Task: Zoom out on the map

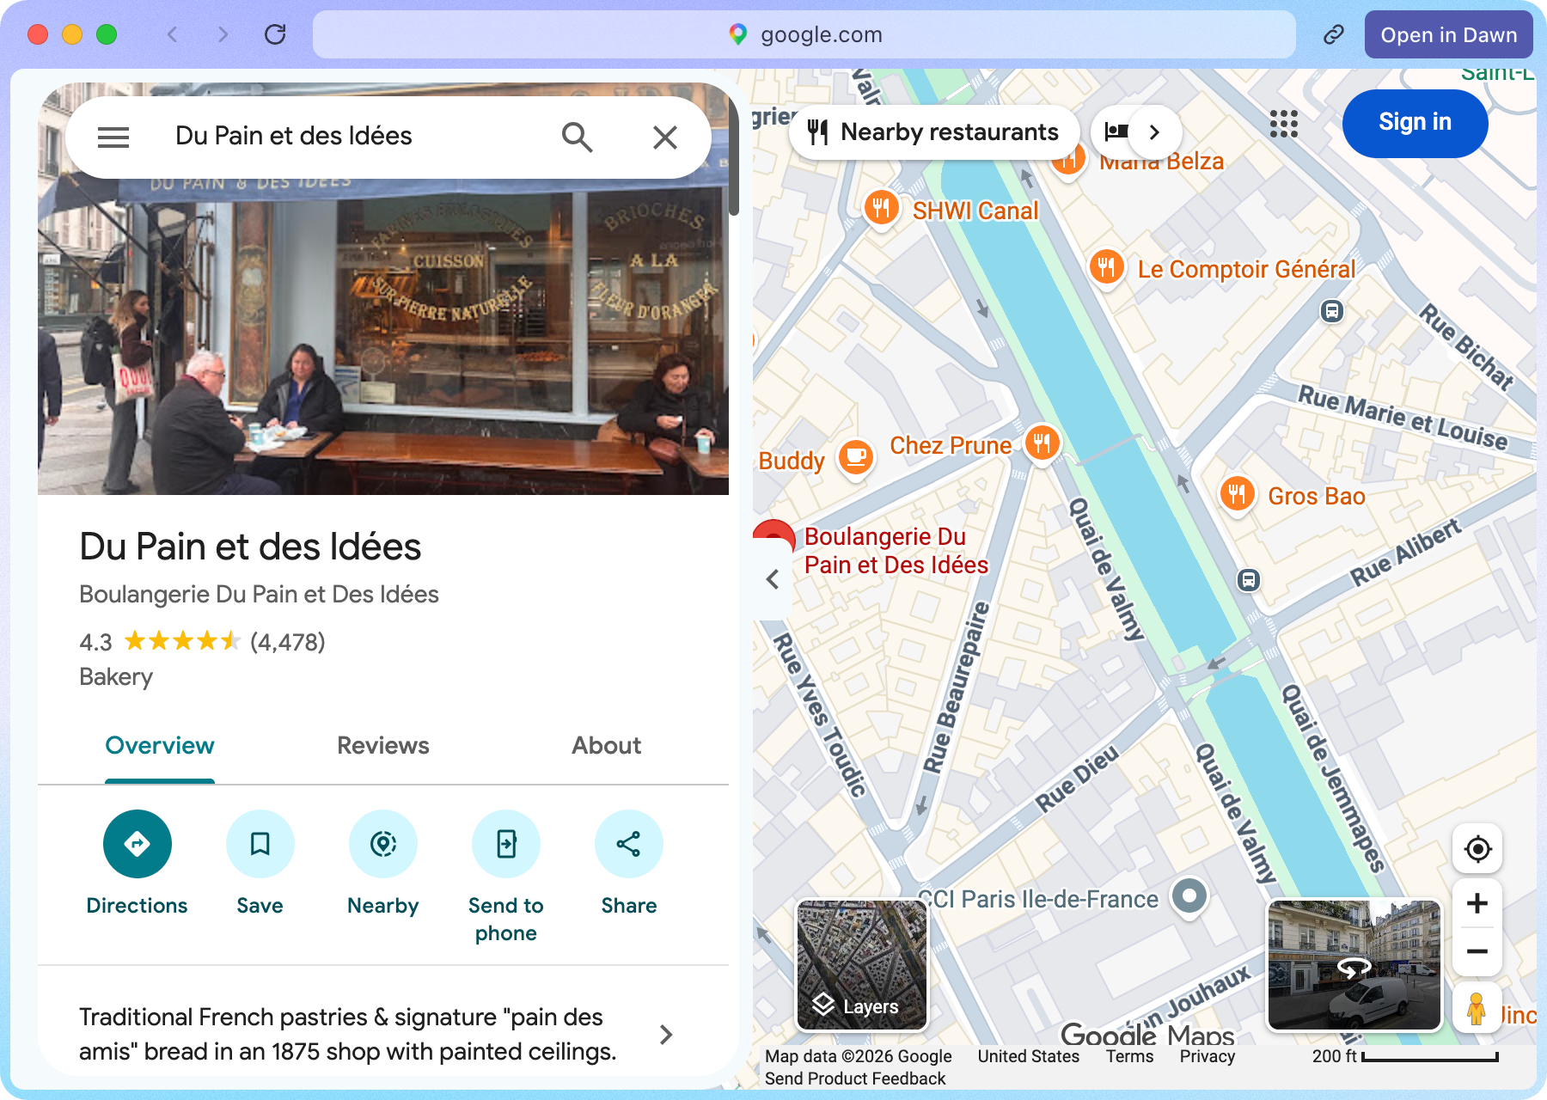Action: 1477,951
